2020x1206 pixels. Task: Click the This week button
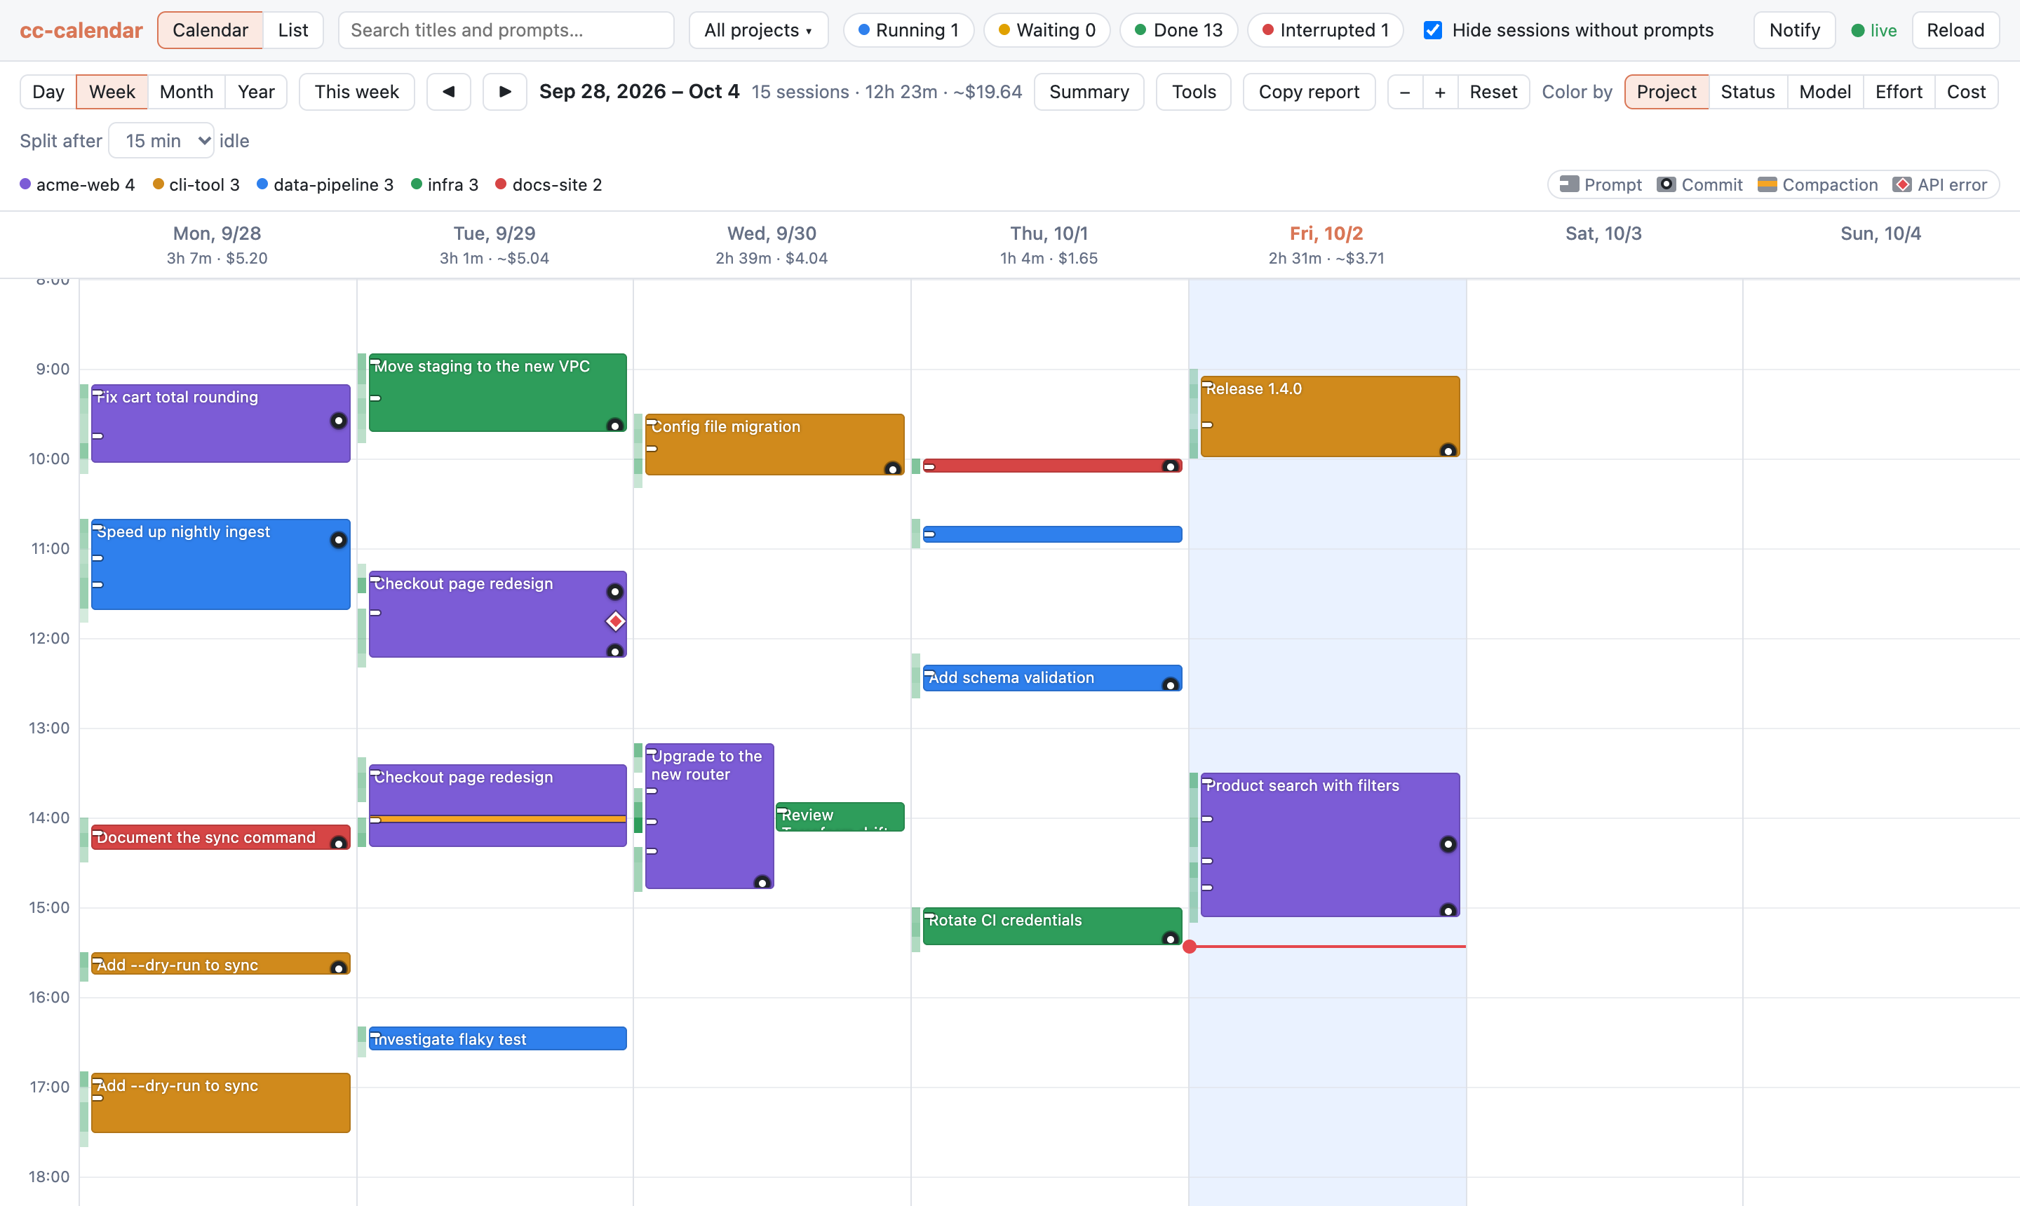pyautogui.click(x=356, y=92)
